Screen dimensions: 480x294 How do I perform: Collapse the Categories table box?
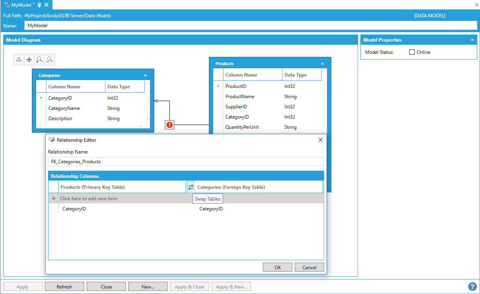[145, 75]
